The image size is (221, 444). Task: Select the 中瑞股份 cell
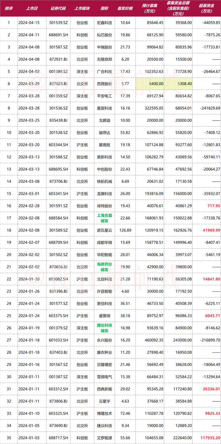coord(104,47)
